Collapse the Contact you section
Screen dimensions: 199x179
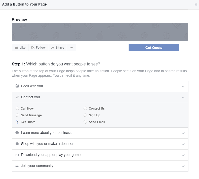point(183,97)
